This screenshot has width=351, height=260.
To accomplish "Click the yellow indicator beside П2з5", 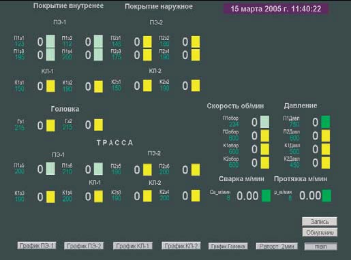I will click(147, 170).
